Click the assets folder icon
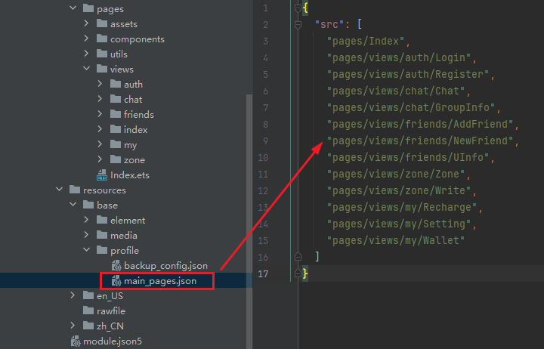544x349 pixels. click(x=102, y=23)
